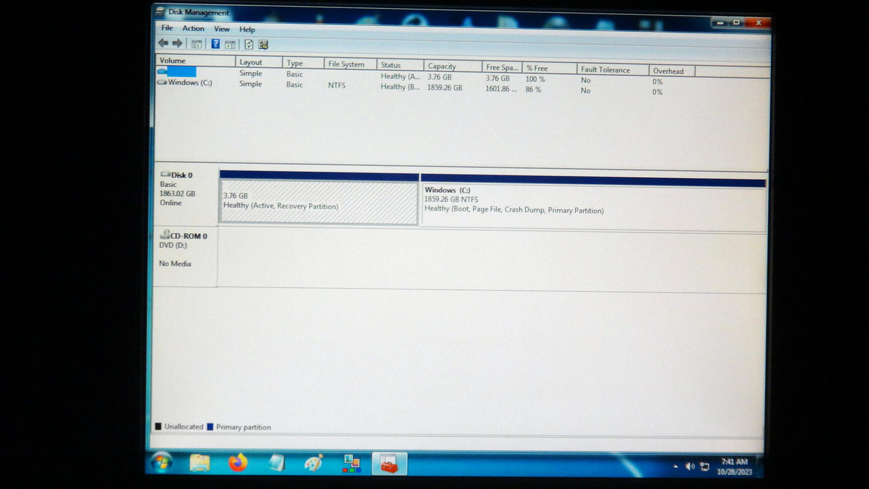
Task: Click the Forward arrow toolbar icon
Action: click(x=177, y=43)
